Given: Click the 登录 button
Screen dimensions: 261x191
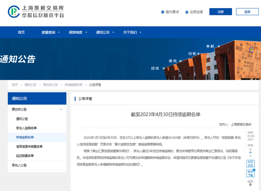Looking at the screenshot, I should tap(247, 12).
